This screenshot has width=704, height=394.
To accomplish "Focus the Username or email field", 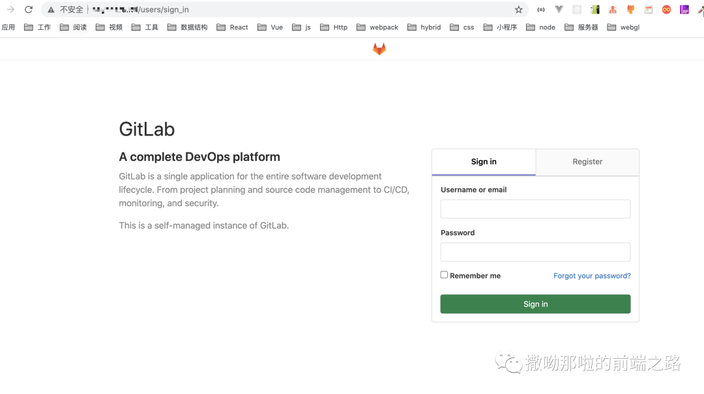I will [535, 209].
